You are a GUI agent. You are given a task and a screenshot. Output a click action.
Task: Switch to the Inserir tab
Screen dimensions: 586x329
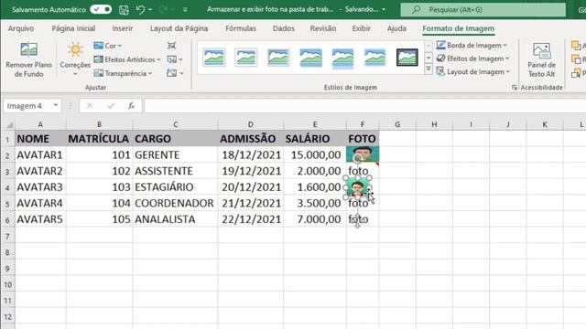(122, 28)
